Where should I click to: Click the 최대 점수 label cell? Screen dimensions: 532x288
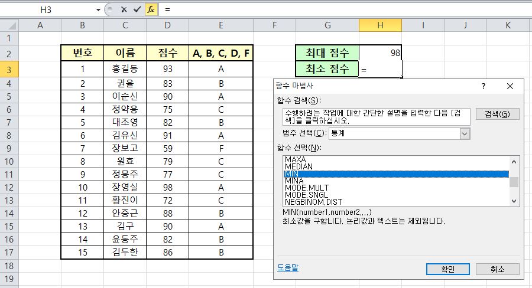click(x=327, y=53)
